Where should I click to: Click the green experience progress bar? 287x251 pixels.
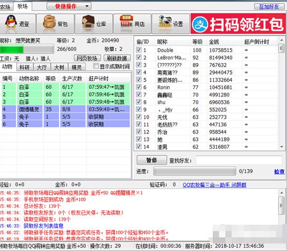click(x=27, y=49)
